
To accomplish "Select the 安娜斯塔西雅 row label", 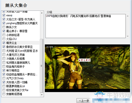I will [14, 94].
